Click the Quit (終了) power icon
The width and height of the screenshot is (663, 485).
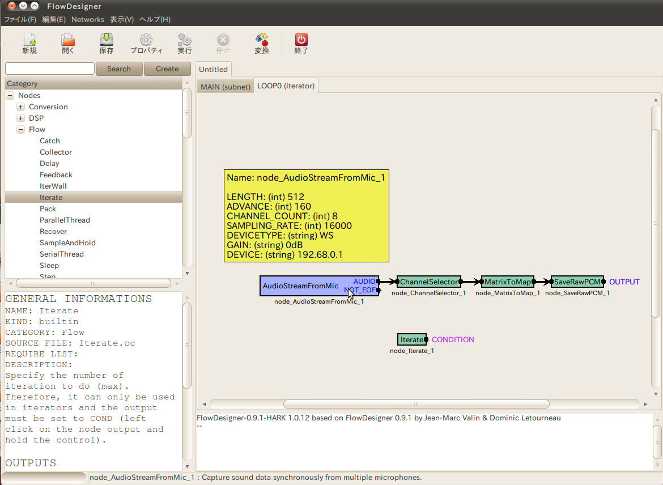coord(301,44)
